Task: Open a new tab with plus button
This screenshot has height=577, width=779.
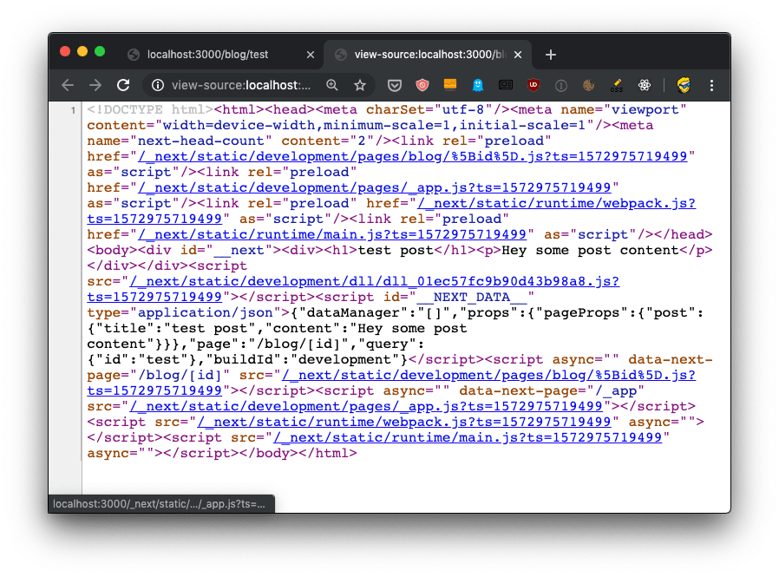Action: tap(550, 55)
